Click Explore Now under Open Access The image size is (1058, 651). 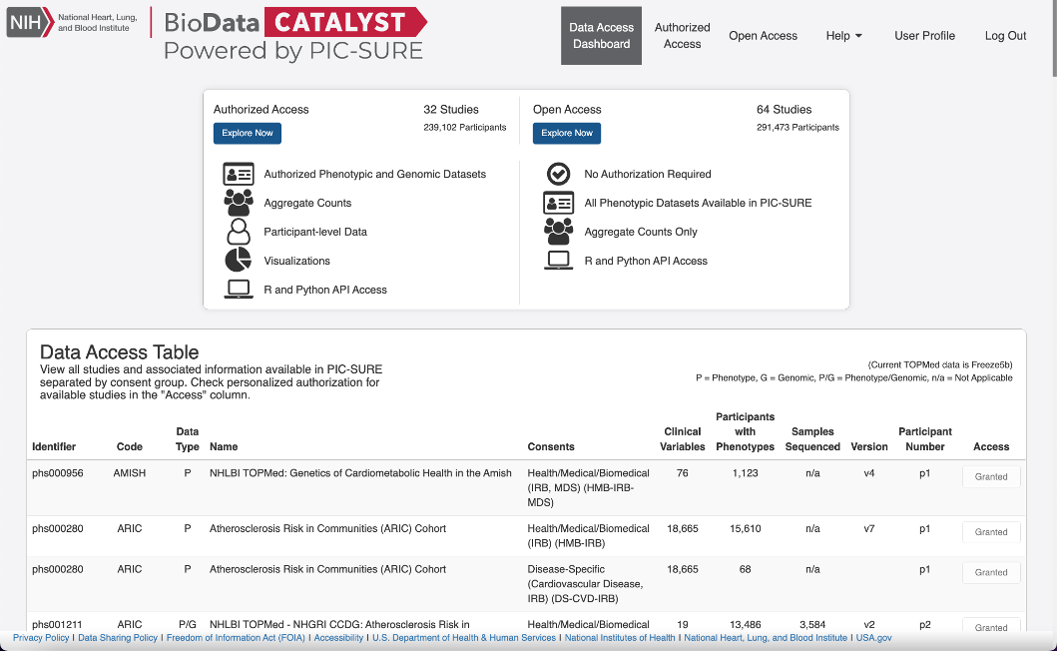[566, 133]
